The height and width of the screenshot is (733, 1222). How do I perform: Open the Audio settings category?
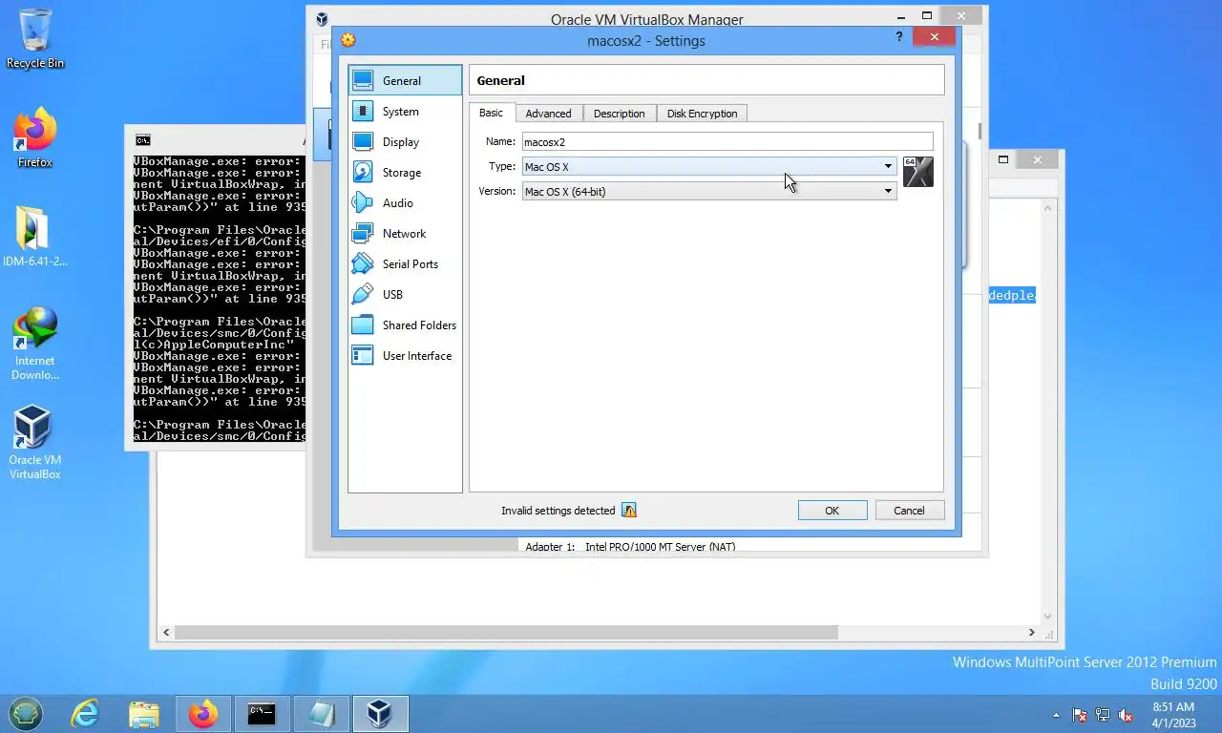pyautogui.click(x=405, y=203)
